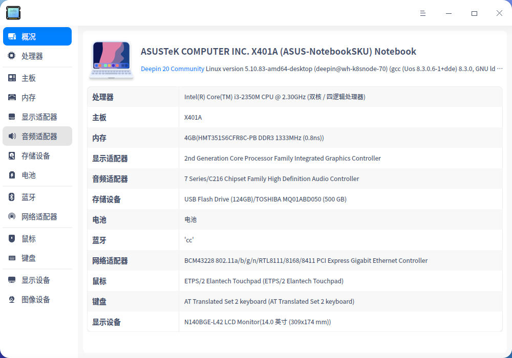Click the 鼠标 (Mouse) sidebar icon
This screenshot has width=512, height=358.
[12, 238]
